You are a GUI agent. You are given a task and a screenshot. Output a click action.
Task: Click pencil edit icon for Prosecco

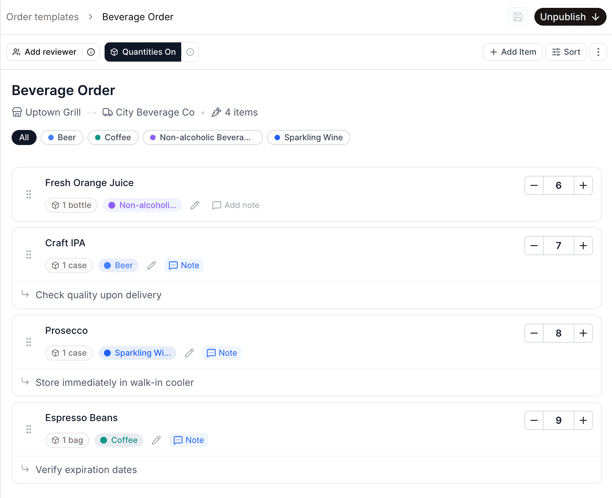[189, 353]
